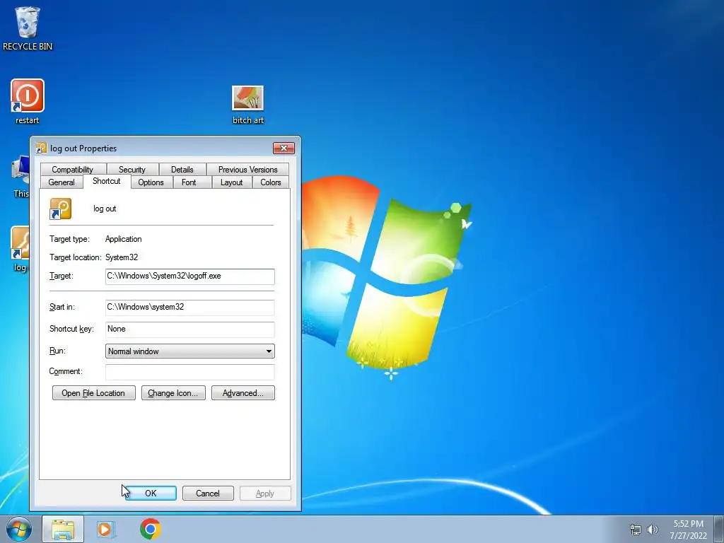Image resolution: width=724 pixels, height=543 pixels.
Task: Click the Target location value System32
Action: point(122,257)
